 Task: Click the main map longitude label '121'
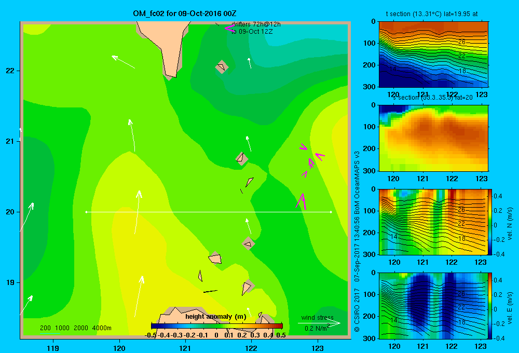coord(185,348)
